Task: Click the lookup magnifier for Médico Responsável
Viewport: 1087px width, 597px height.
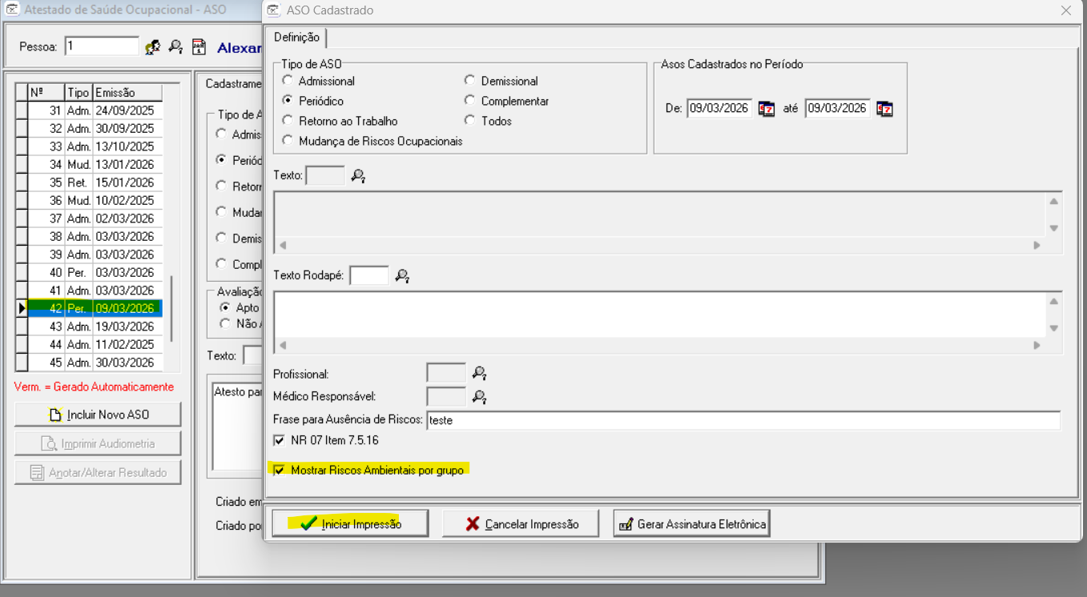Action: [479, 396]
